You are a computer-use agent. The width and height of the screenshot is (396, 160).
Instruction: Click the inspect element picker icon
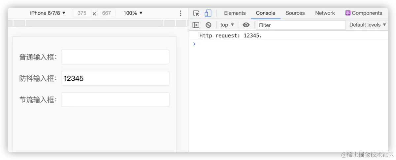[196, 13]
